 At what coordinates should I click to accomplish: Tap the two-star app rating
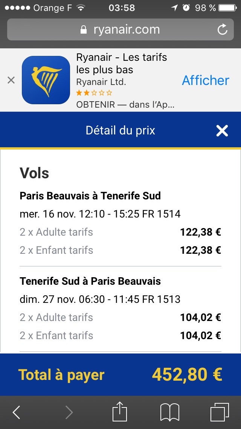[x=94, y=93]
